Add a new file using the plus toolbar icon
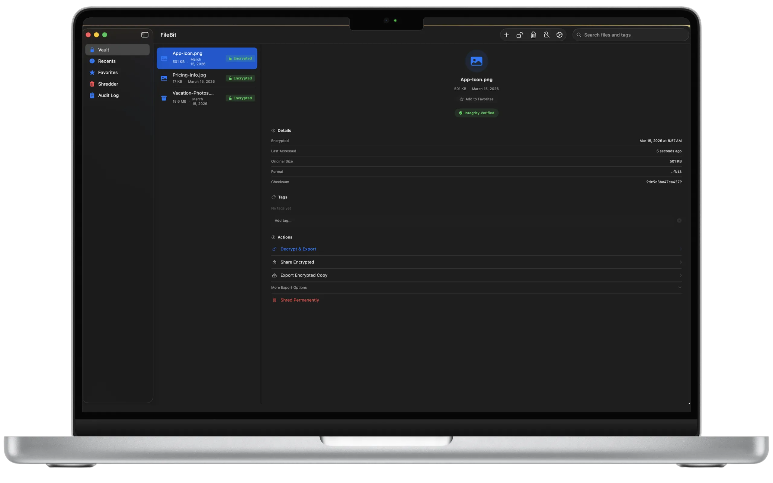This screenshot has width=773, height=483. tap(507, 35)
